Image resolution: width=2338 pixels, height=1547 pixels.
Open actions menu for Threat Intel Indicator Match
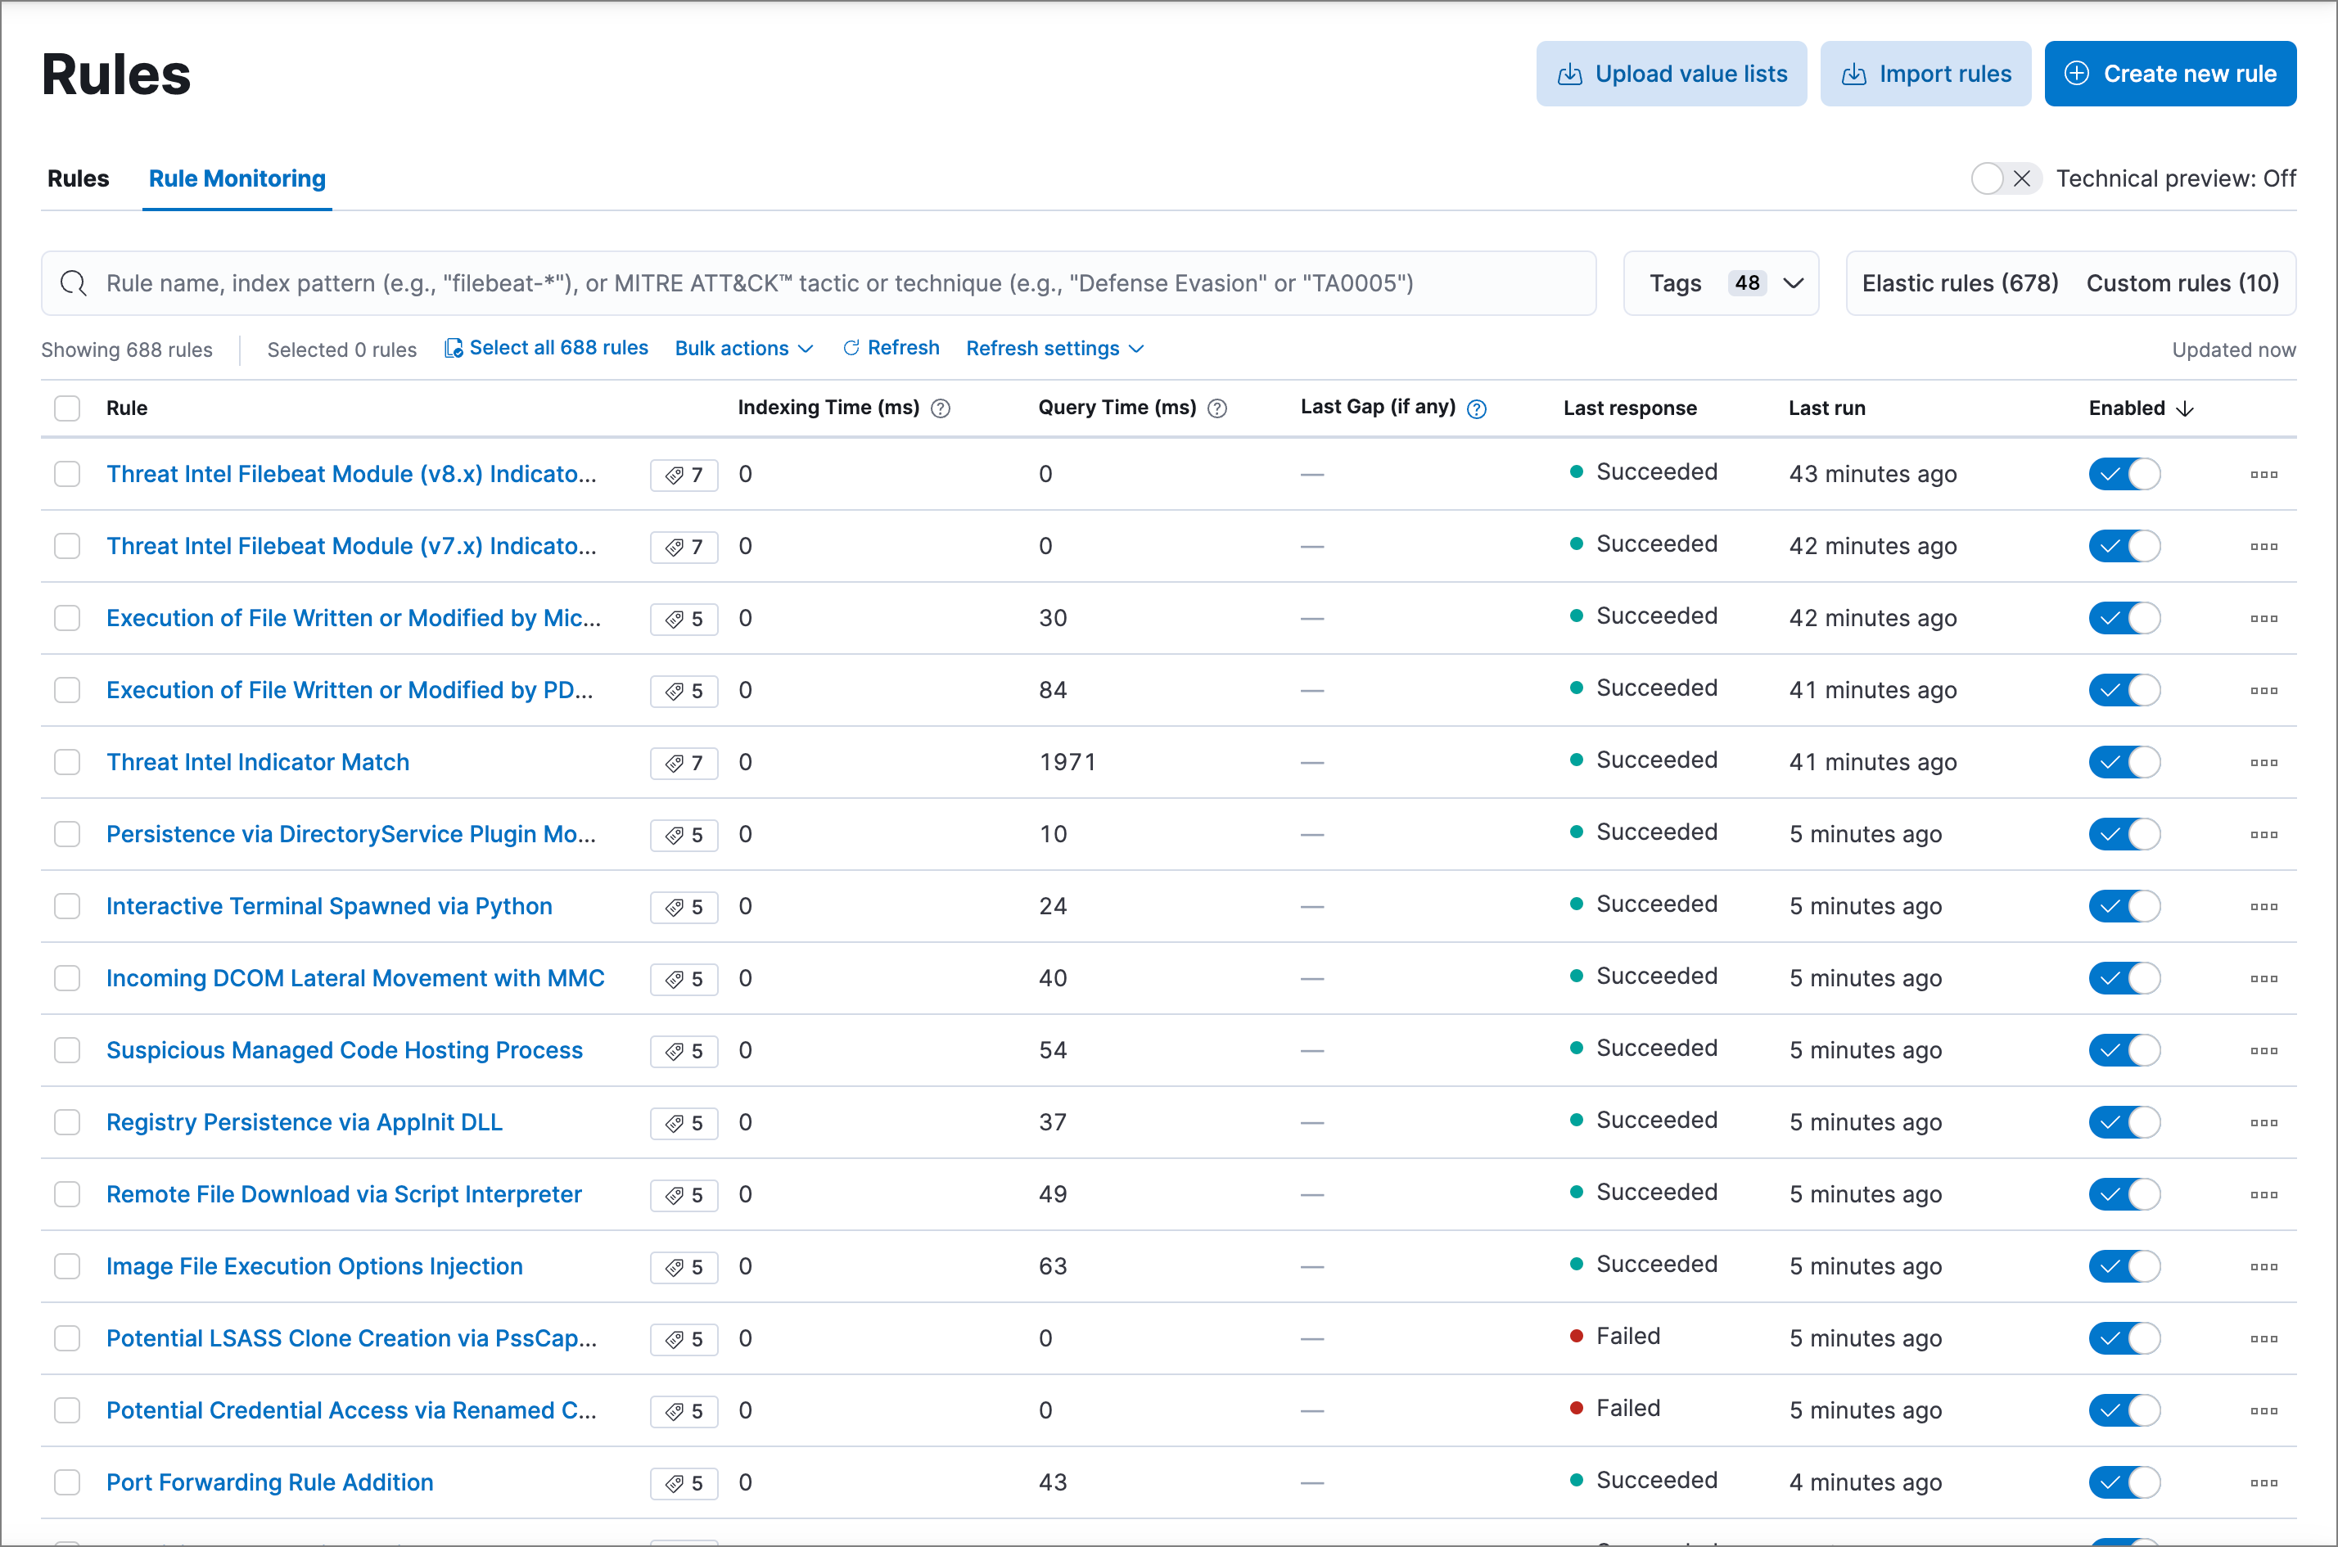(x=2263, y=763)
